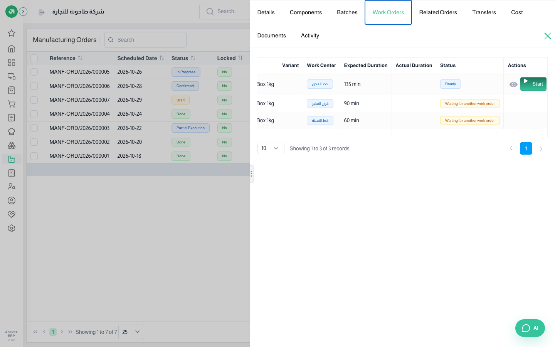Viewport: 555px width, 347px height.
Task: Expand the sidebar with the chevron button
Action: (x=23, y=12)
